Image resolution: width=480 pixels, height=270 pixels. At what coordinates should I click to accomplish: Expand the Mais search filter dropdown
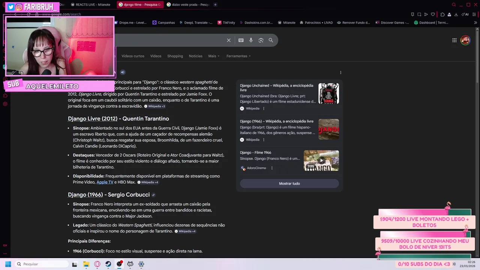tap(214, 56)
